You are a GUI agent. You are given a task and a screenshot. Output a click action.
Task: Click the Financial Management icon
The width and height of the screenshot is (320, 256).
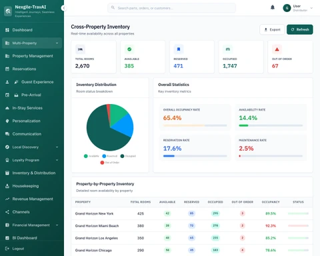7,225
